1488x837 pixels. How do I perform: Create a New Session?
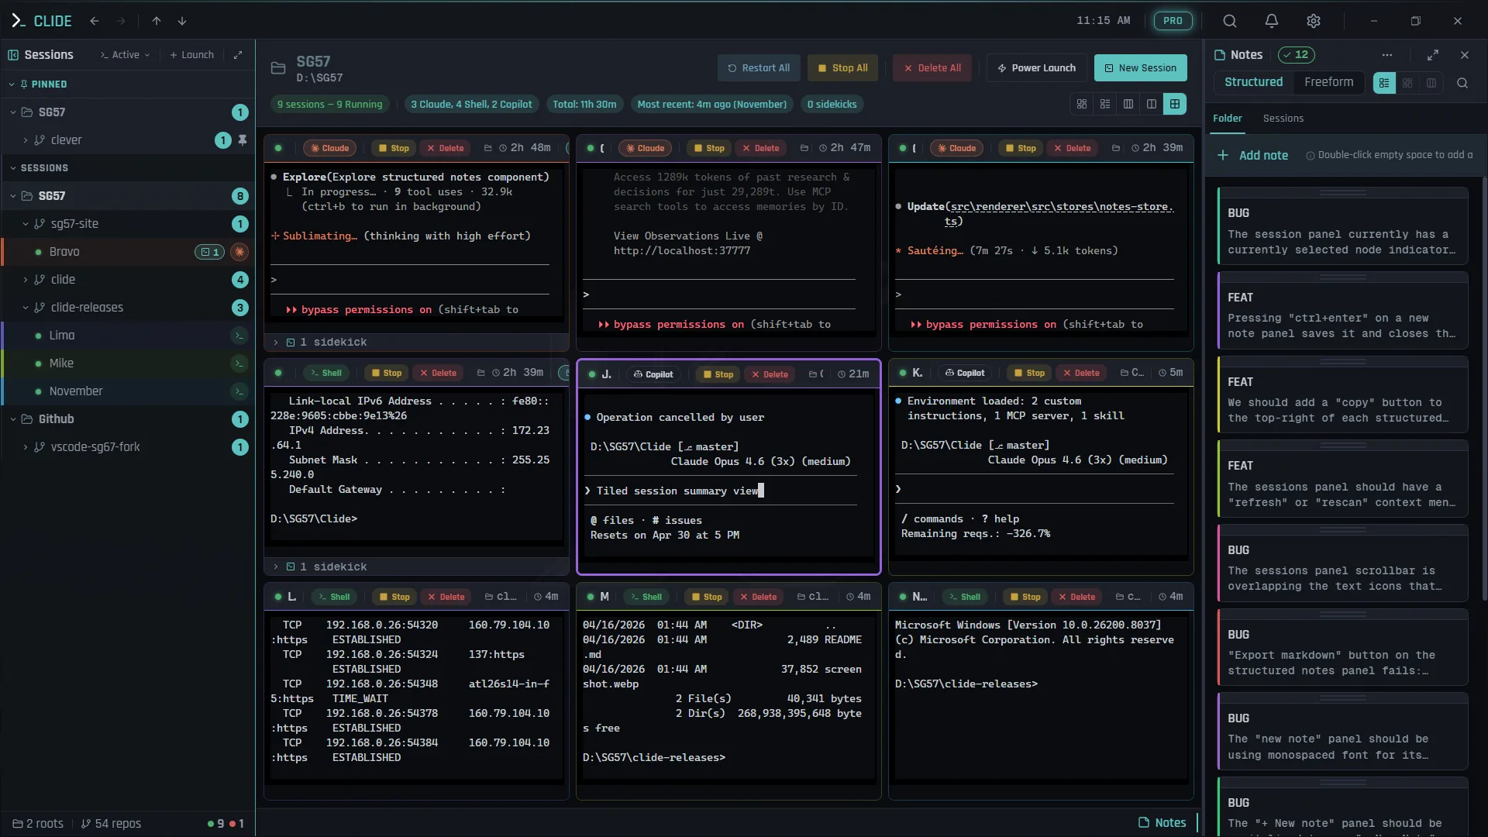1140,68
